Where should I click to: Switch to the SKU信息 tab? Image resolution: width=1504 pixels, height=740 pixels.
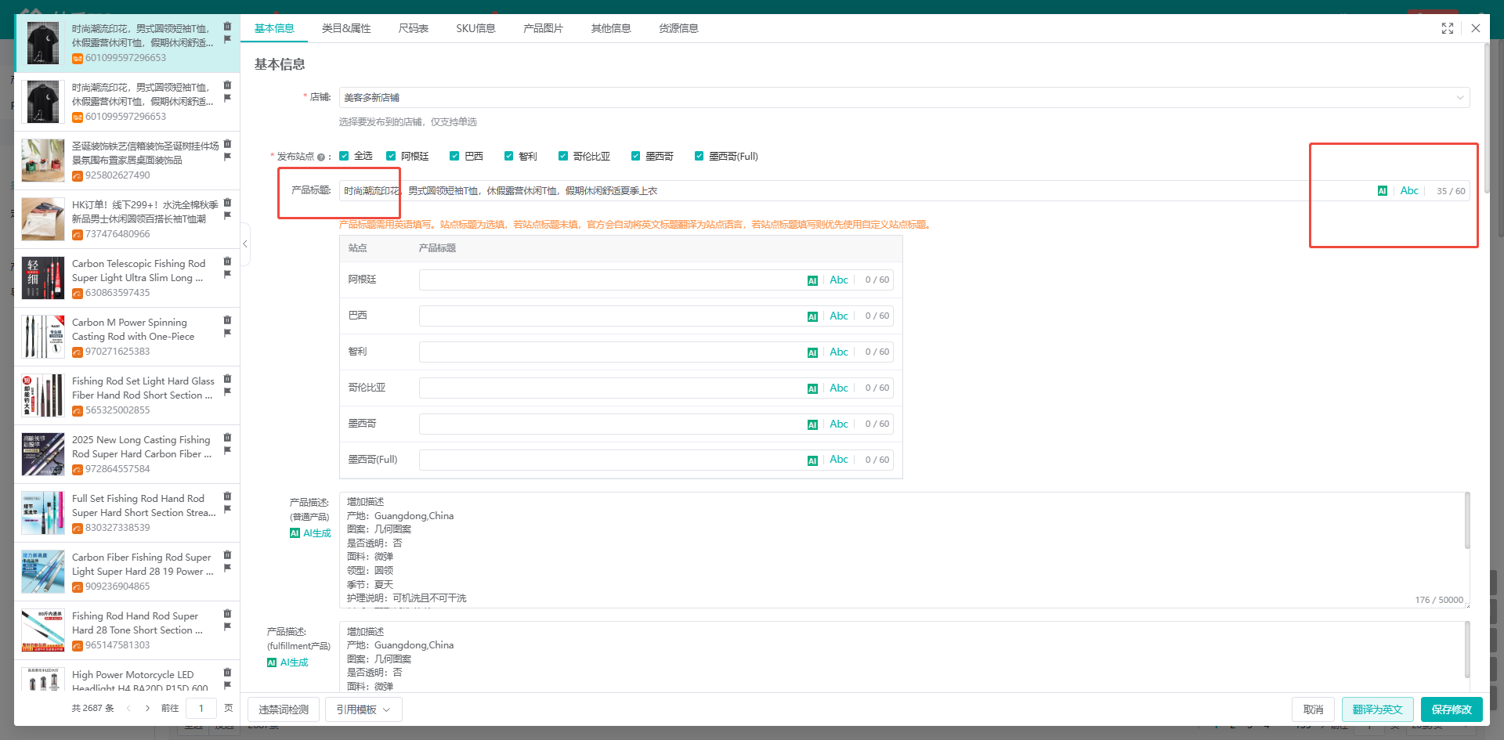(x=475, y=28)
